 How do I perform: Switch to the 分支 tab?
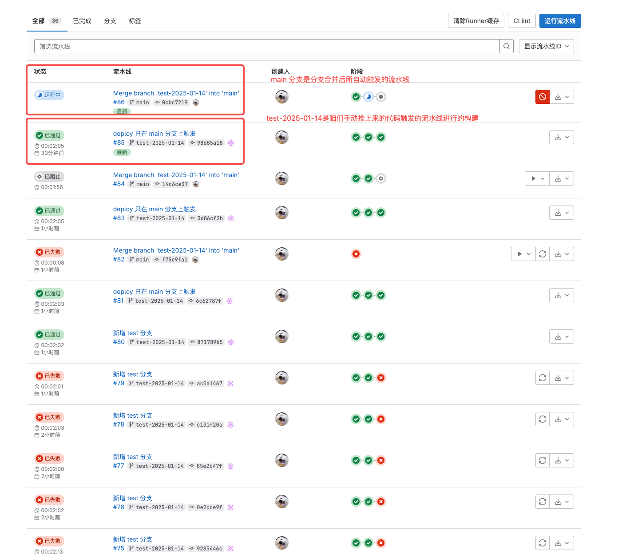(110, 21)
